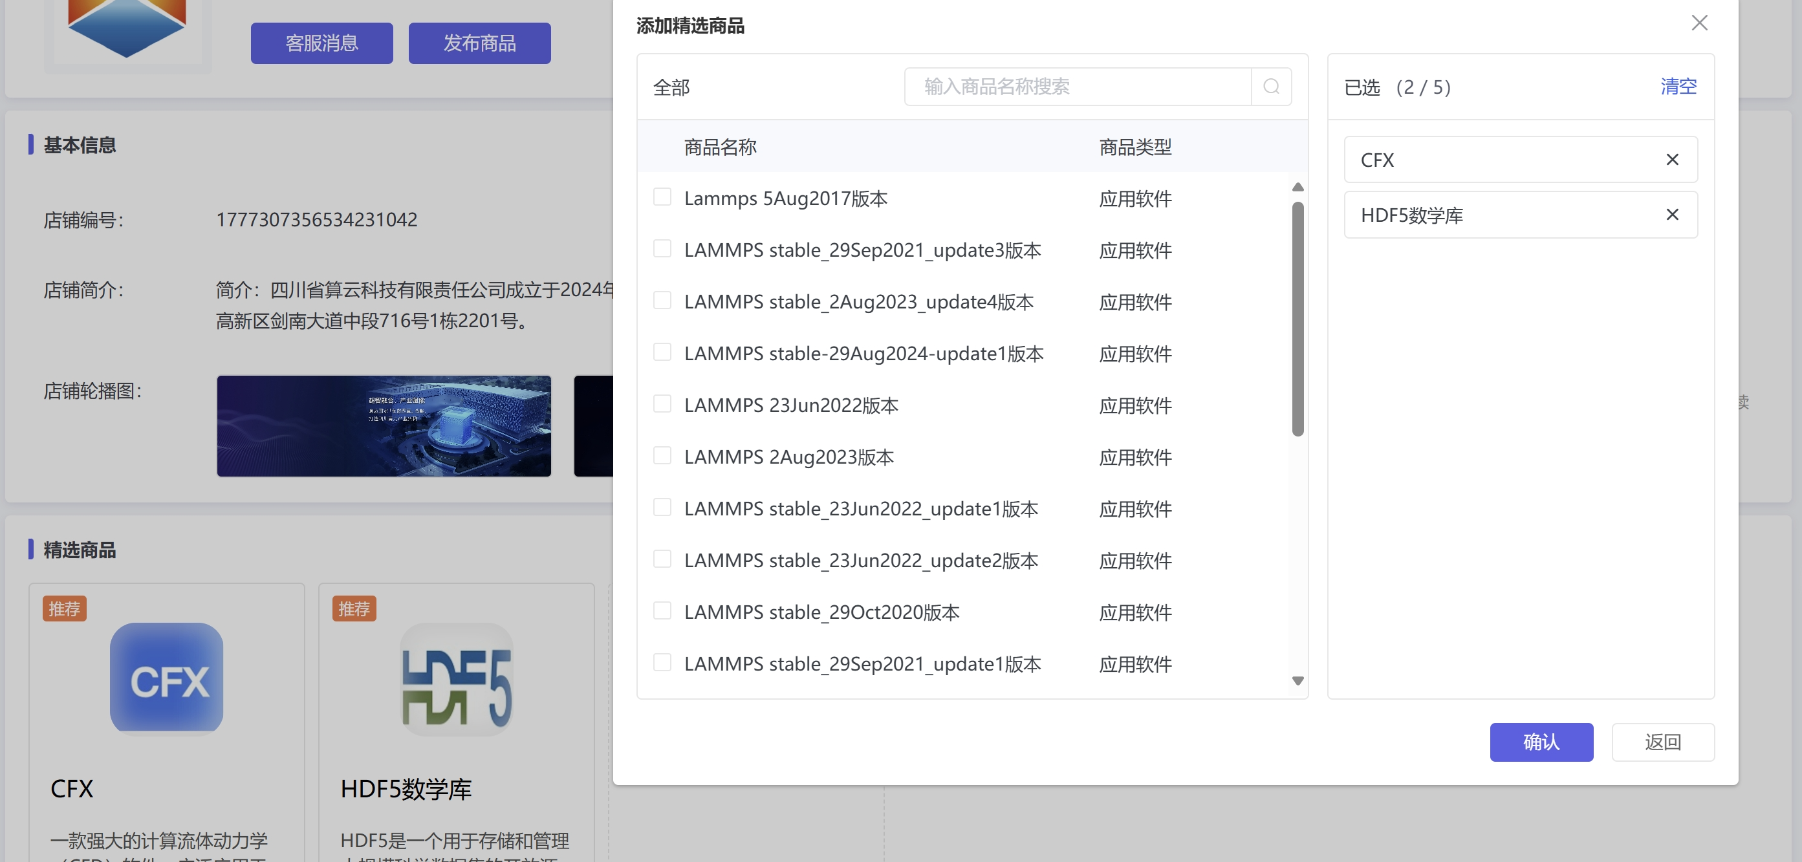Click selected item text CFX
1802x862 pixels.
pos(1376,160)
